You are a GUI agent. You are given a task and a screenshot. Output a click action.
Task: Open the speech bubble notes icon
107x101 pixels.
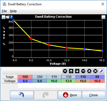(x=8, y=17)
